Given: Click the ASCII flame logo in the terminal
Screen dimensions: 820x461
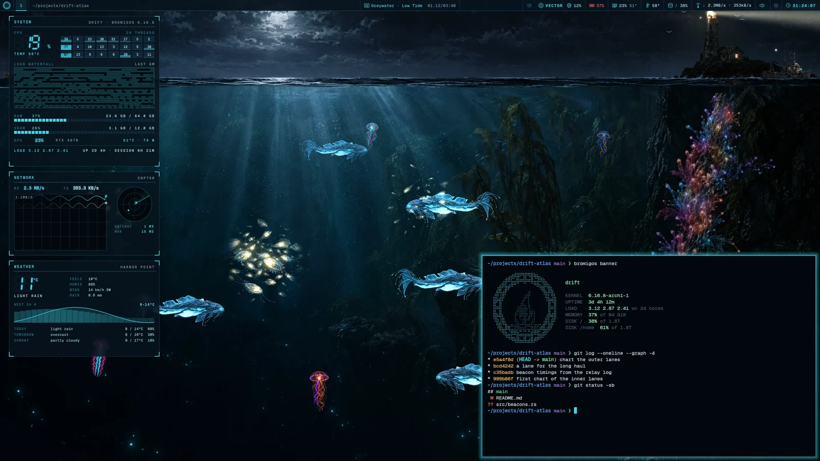Looking at the screenshot, I should (x=525, y=308).
